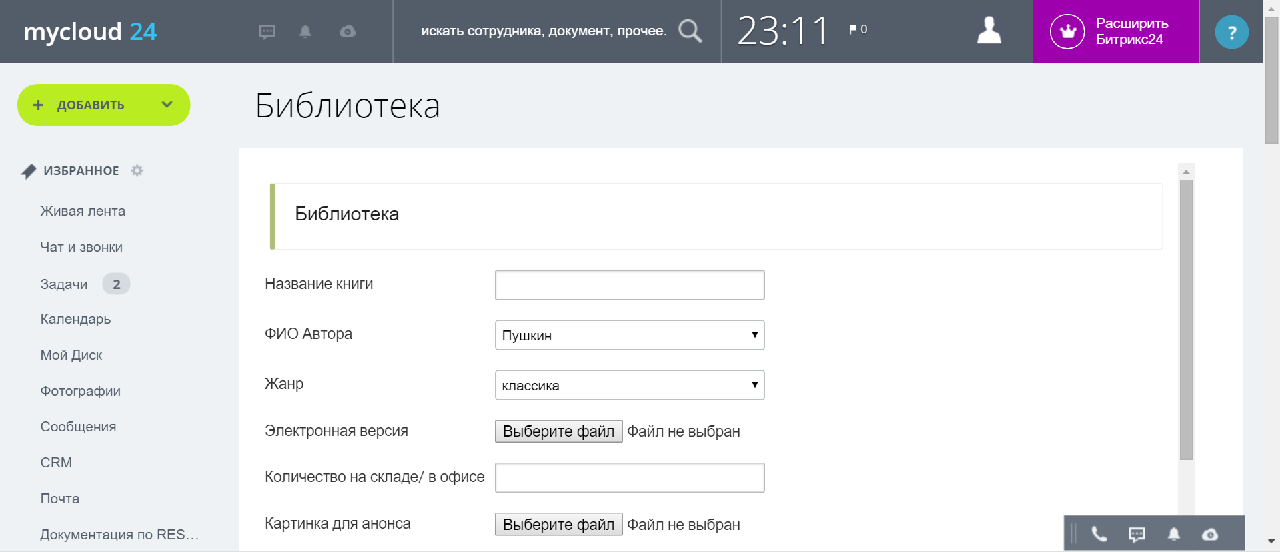Open the user profile icon

[989, 31]
